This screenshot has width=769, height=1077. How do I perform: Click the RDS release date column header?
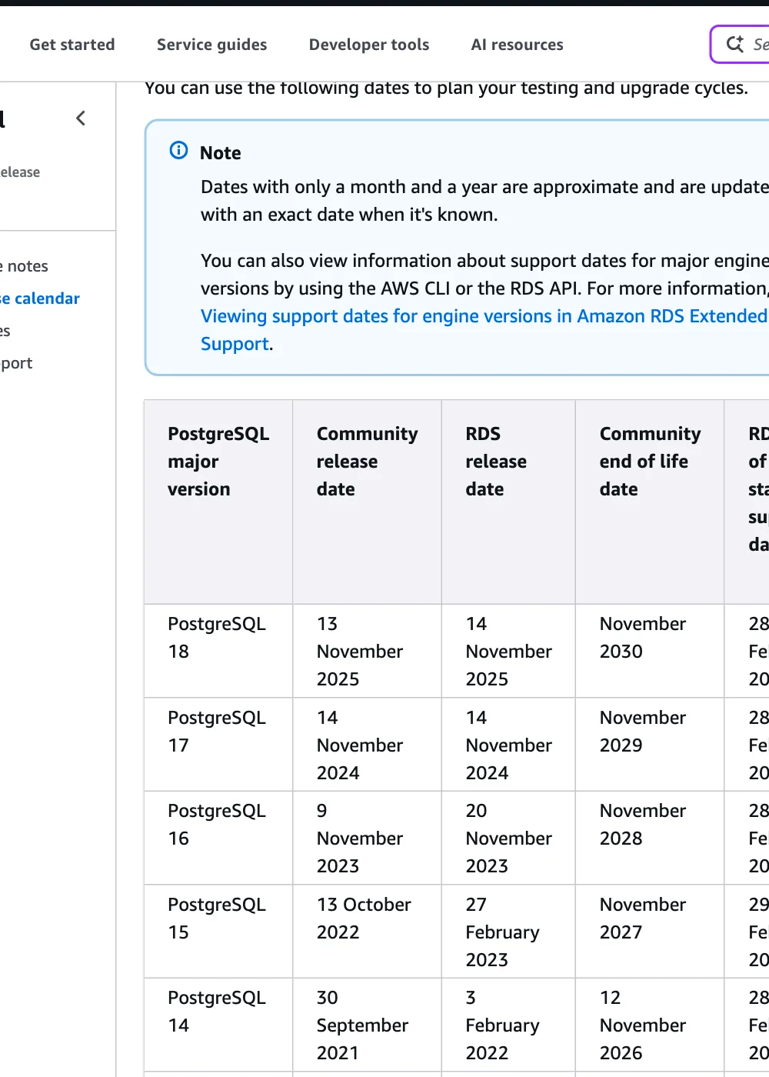tap(508, 502)
